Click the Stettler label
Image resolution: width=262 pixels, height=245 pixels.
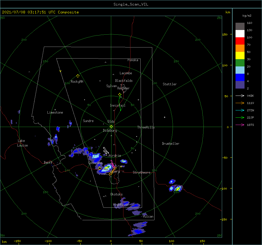click(170, 84)
